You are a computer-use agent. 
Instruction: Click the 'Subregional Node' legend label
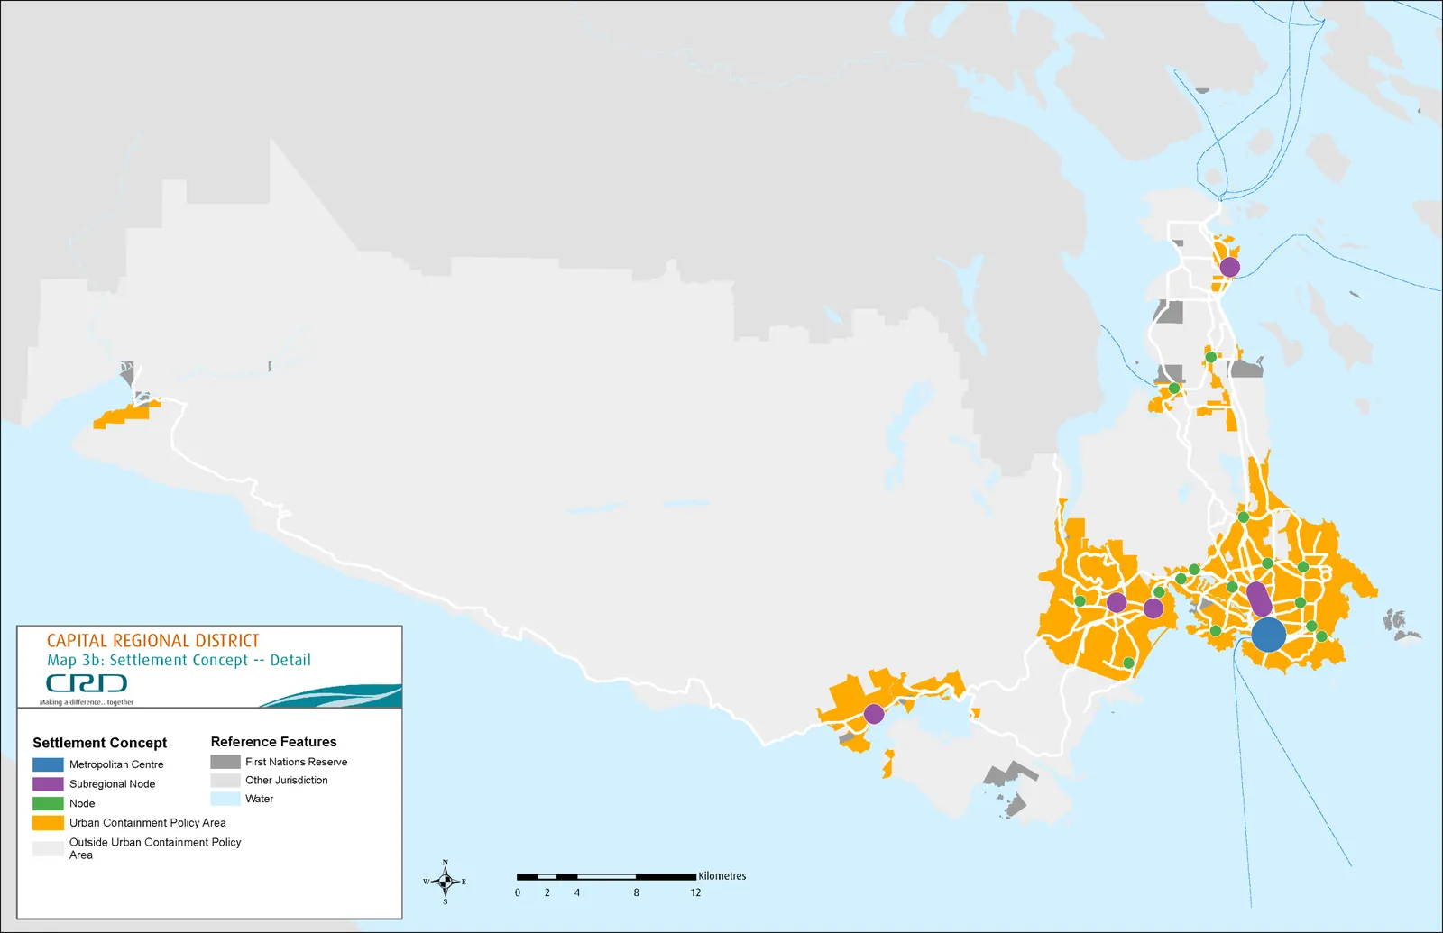[x=112, y=784]
